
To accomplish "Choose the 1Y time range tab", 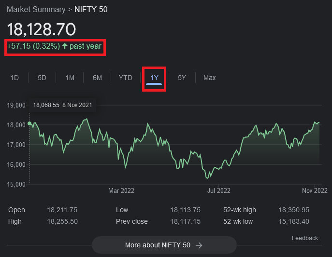I will click(154, 78).
